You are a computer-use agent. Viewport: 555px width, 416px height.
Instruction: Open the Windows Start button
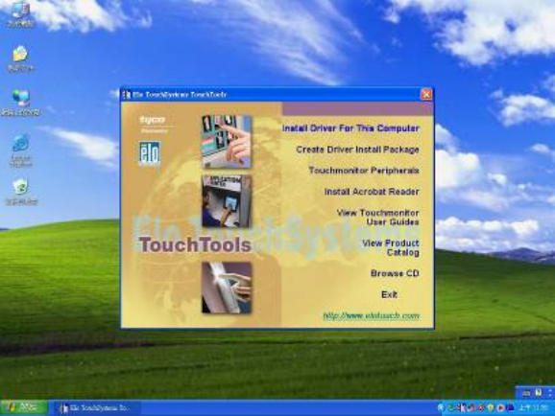(24, 407)
